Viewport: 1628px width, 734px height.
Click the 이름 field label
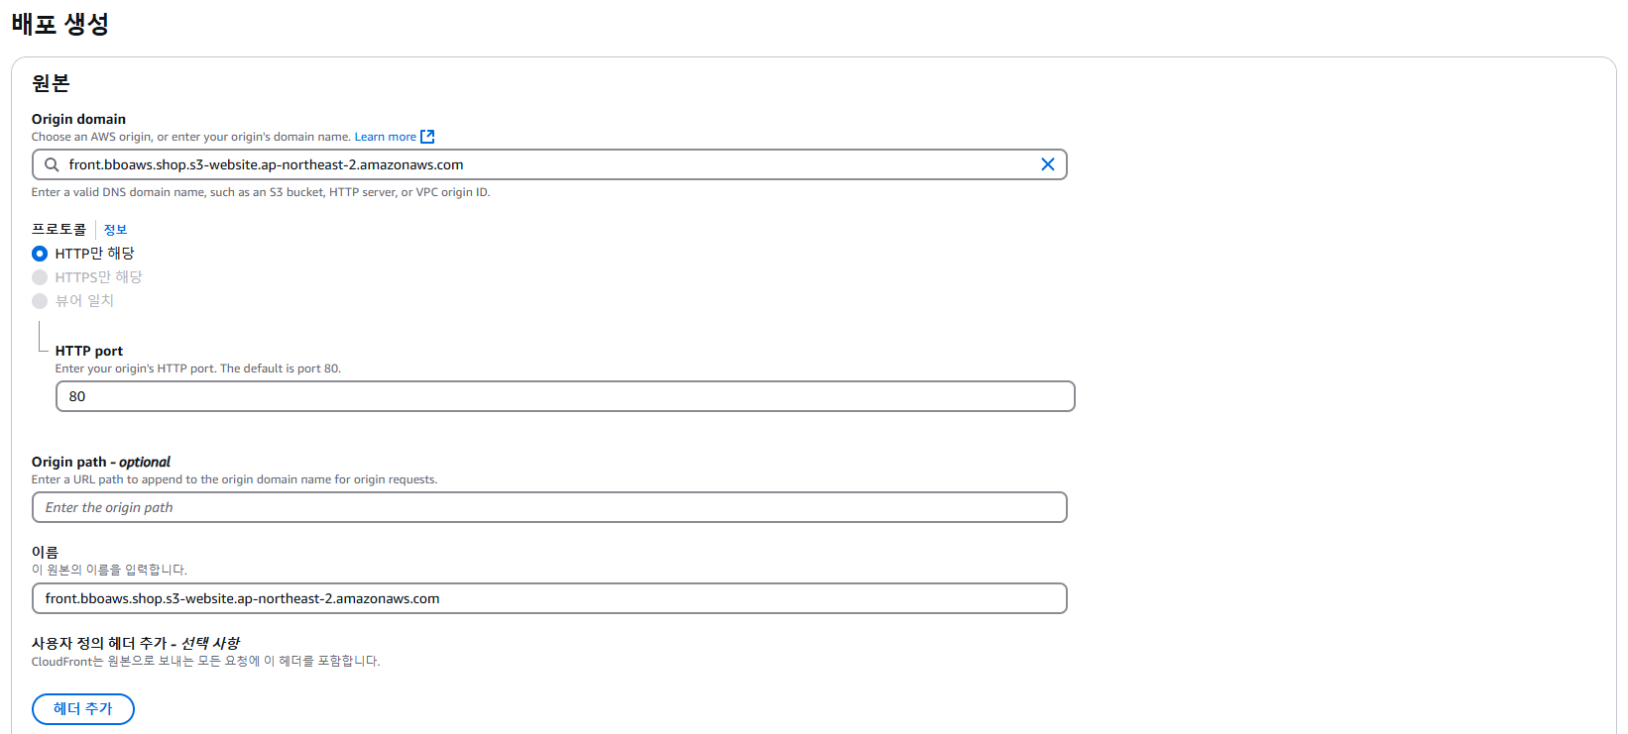pyautogui.click(x=45, y=552)
